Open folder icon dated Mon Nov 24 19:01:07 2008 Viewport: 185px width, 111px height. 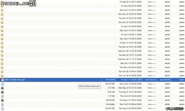2,14
